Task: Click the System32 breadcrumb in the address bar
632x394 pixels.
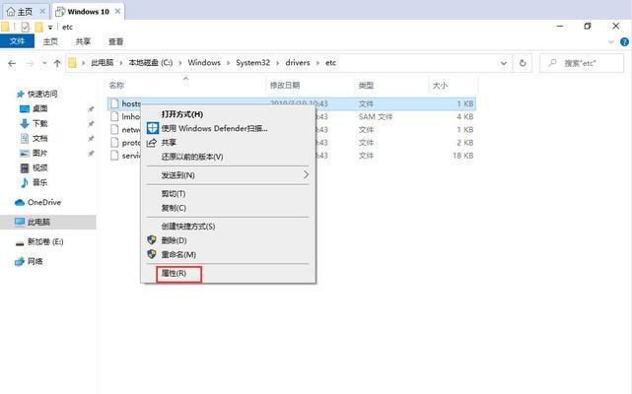Action: (252, 63)
